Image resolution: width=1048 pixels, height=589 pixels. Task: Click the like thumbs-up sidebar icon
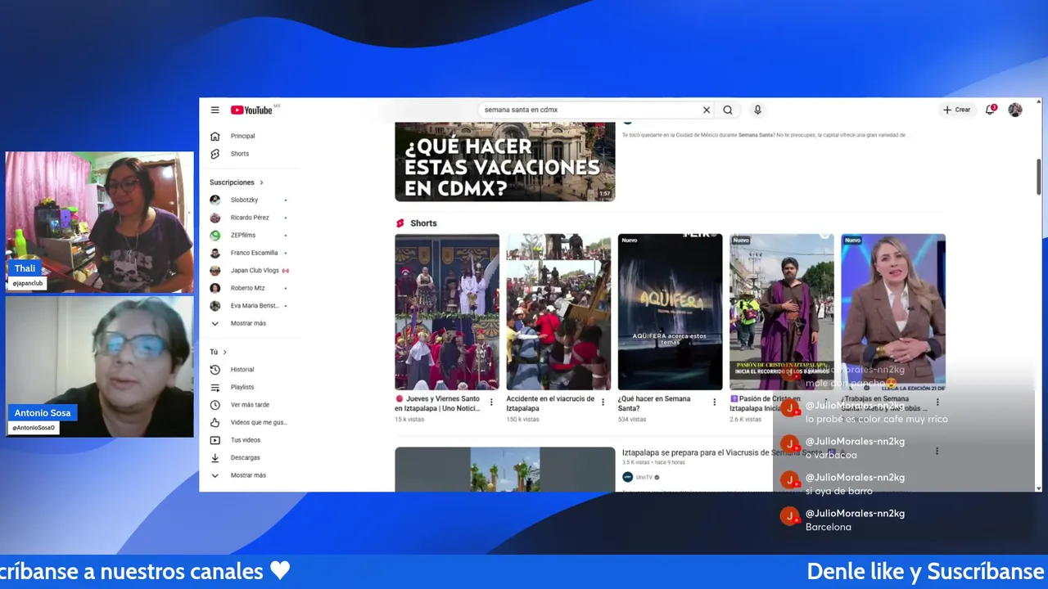click(215, 422)
